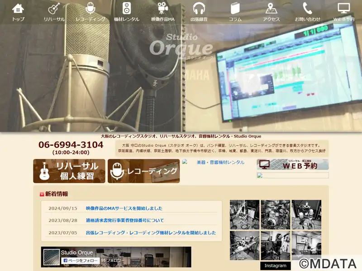Click the date 2023/08/28
The height and width of the screenshot is (271, 362).
tap(63, 220)
